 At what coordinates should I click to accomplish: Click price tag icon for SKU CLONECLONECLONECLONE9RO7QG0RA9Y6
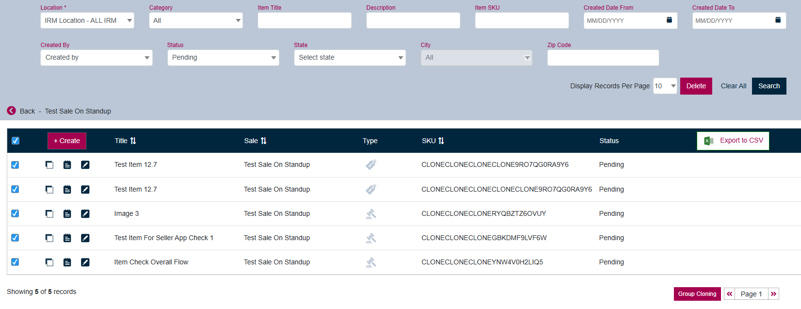pyautogui.click(x=371, y=164)
